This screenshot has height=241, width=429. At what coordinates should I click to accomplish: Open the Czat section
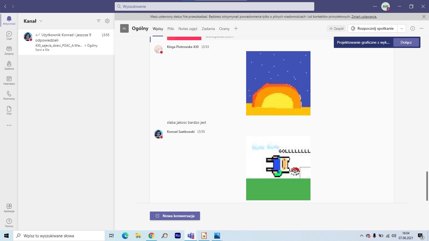[9, 35]
